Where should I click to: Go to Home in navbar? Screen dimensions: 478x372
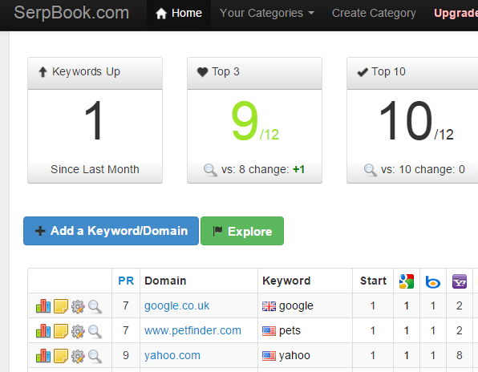(x=179, y=13)
